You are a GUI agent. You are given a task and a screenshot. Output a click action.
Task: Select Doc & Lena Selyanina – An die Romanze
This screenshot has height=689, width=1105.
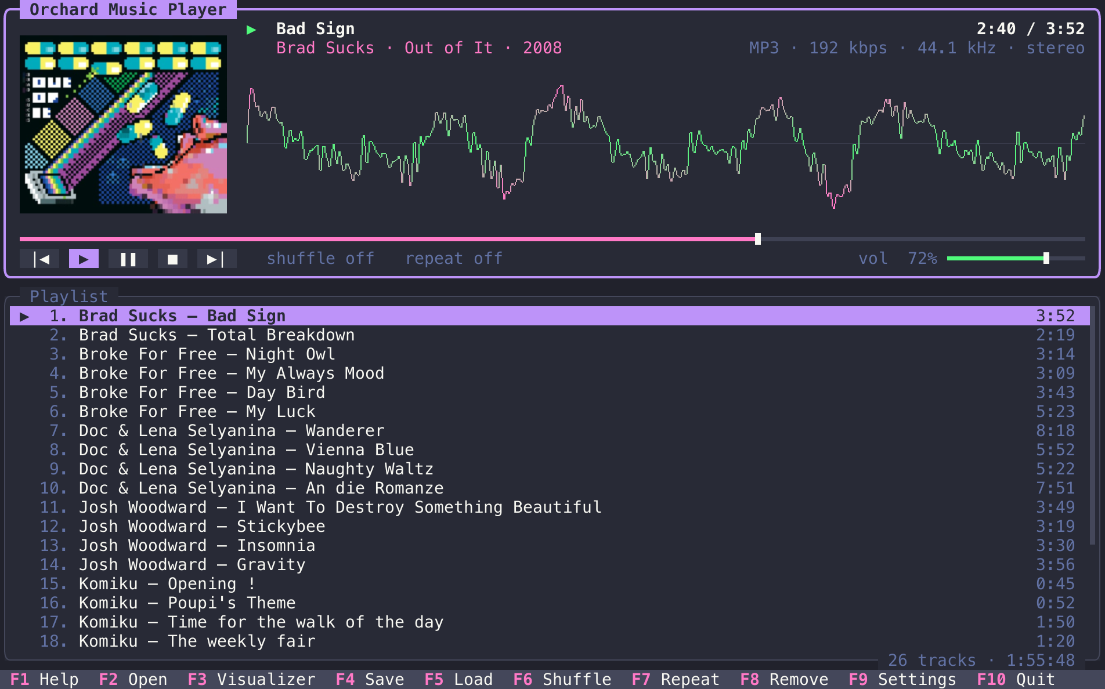pos(550,488)
